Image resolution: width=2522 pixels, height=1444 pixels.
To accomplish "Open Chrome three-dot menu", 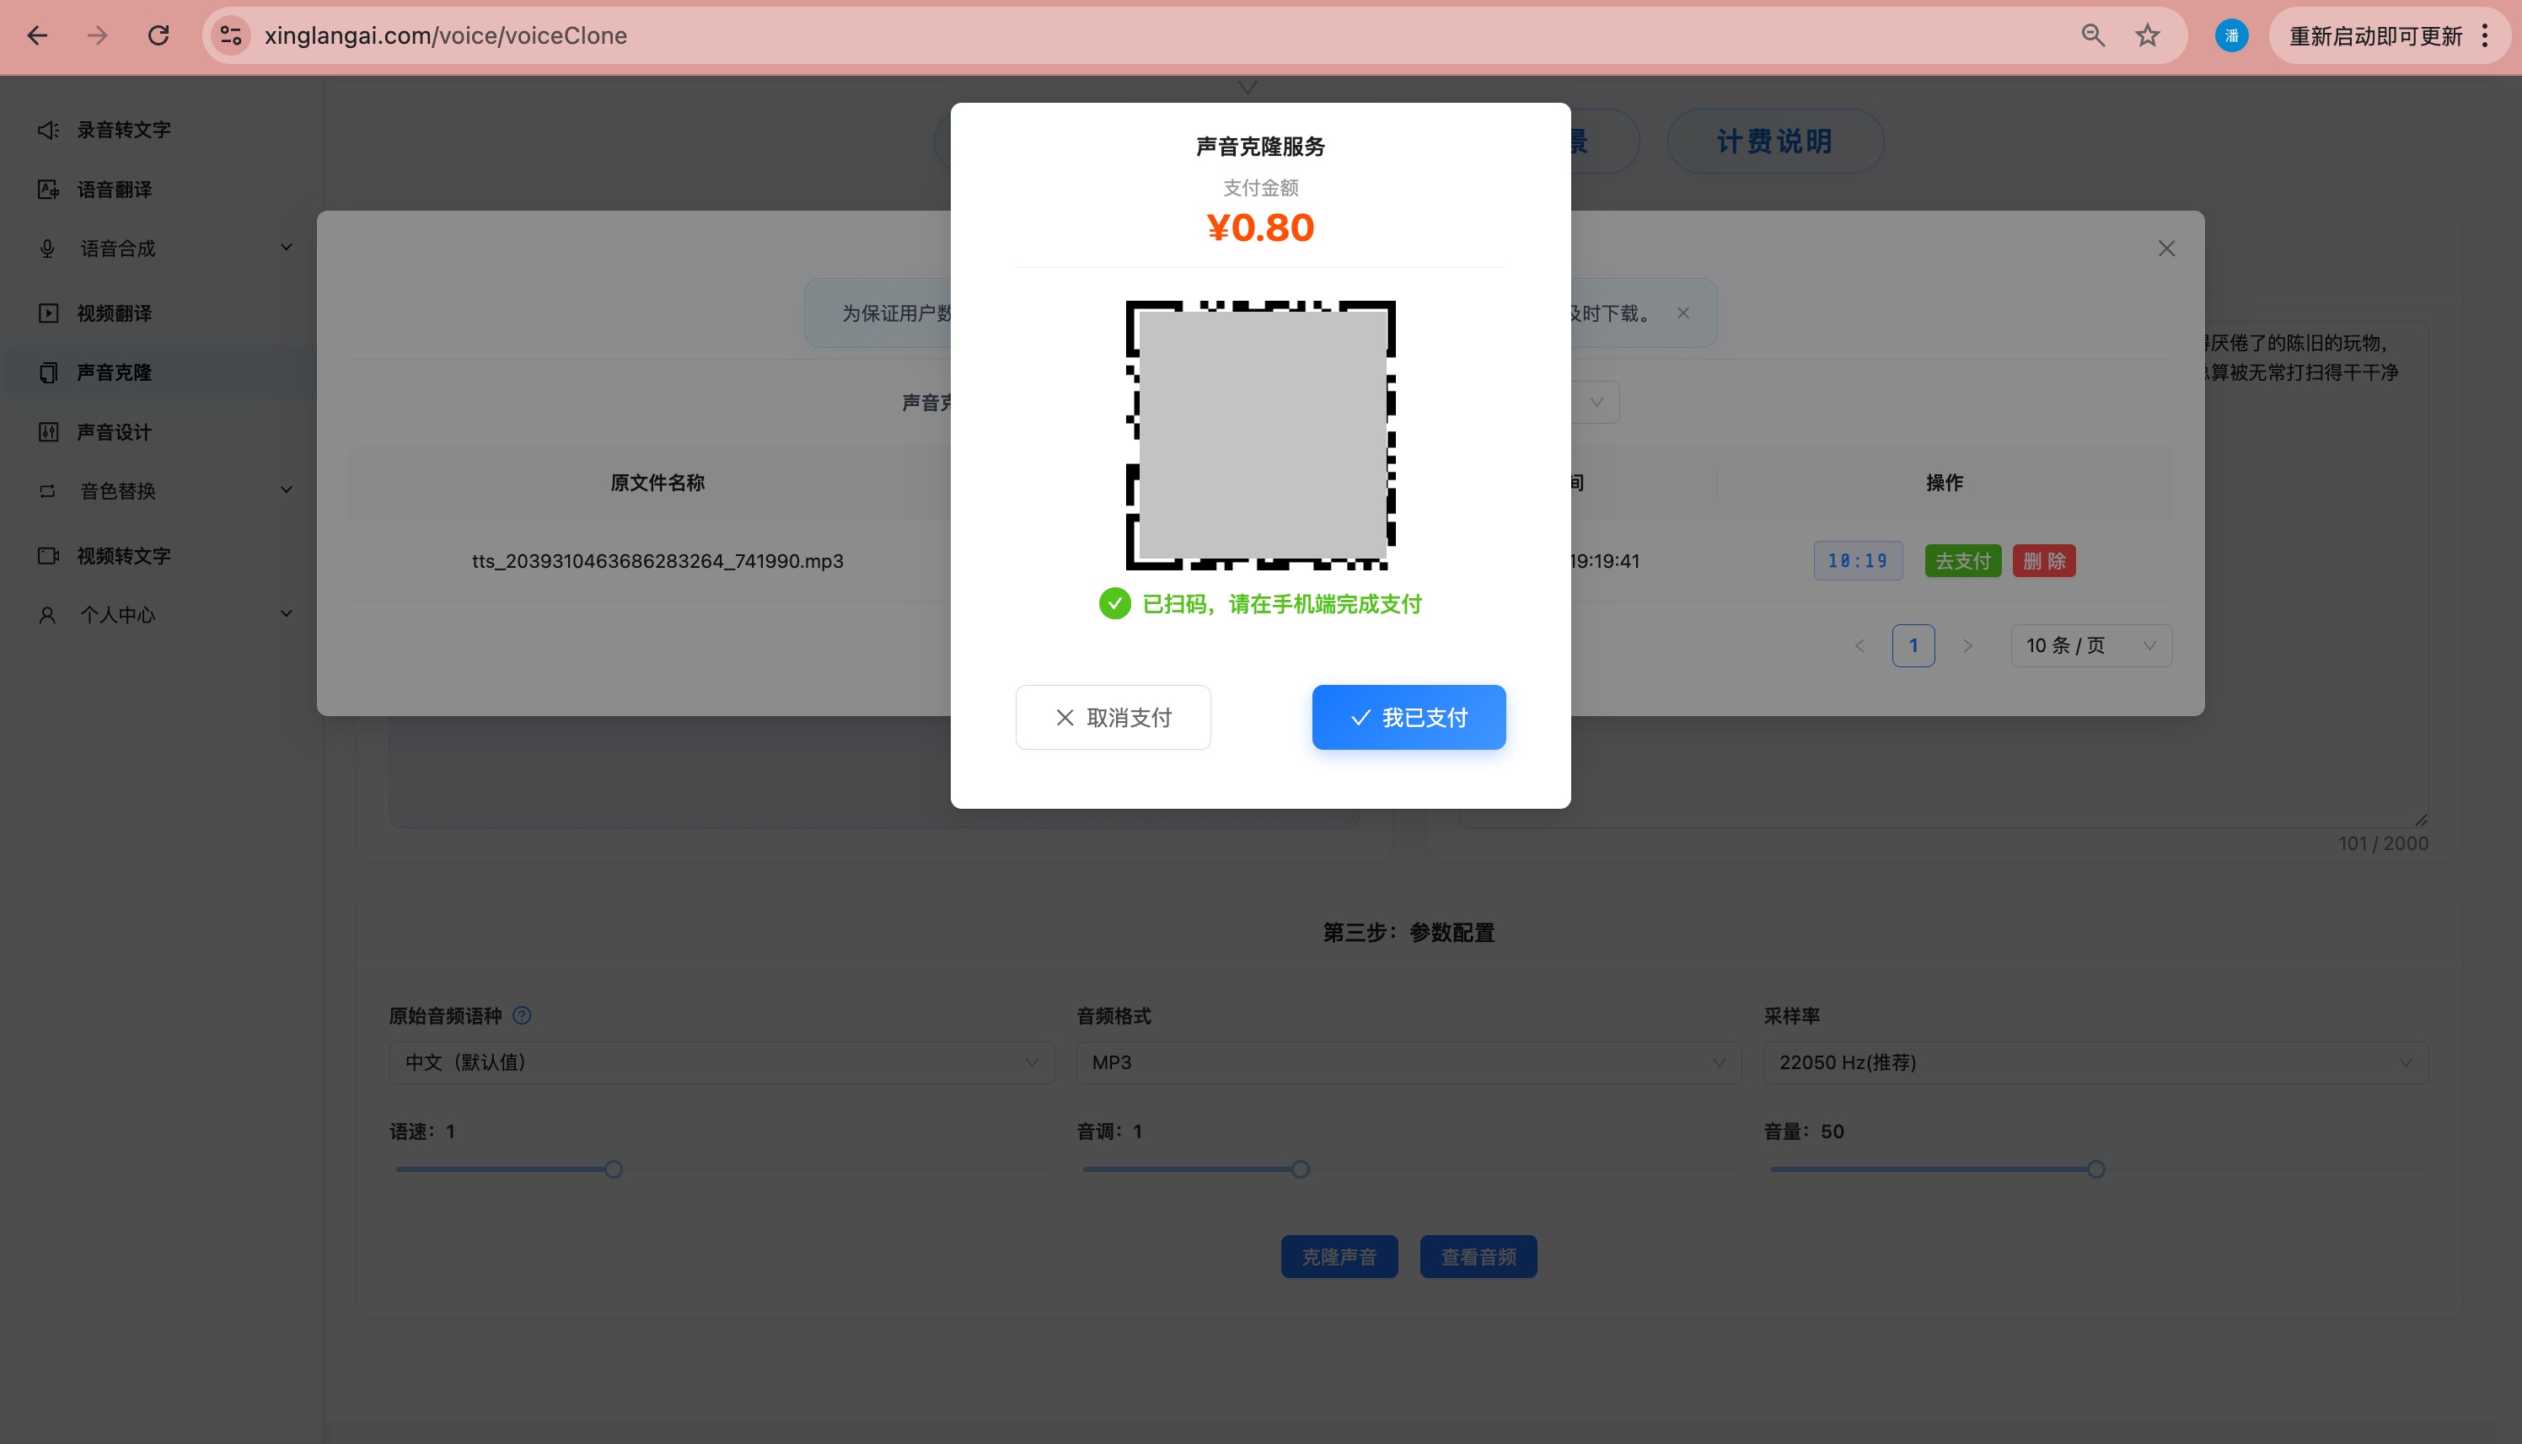I will pos(2485,35).
